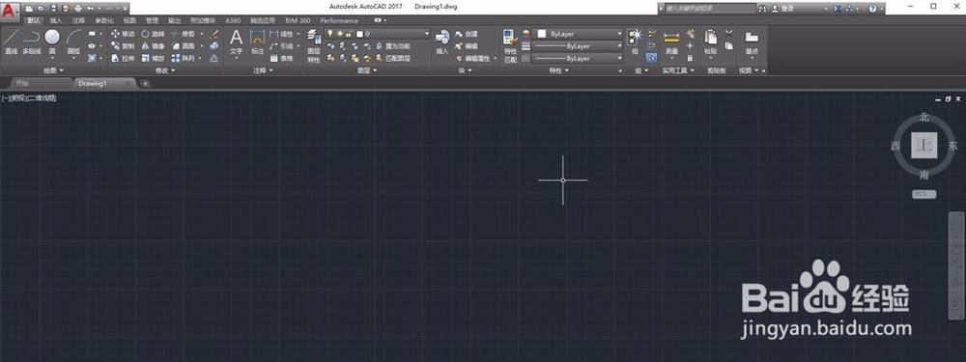
Task: Switch to the 管理 ribbon tab
Action: click(x=152, y=20)
